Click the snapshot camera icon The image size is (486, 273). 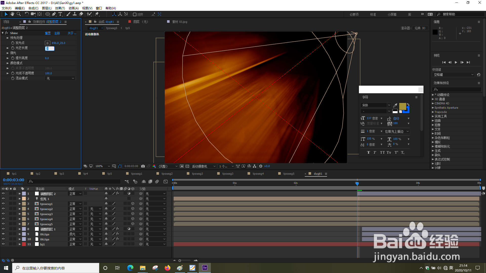pyautogui.click(x=143, y=166)
